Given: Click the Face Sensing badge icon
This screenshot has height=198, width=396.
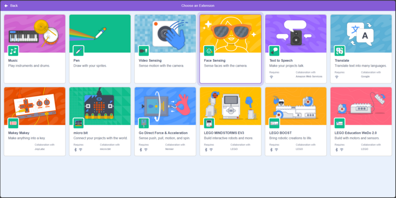Looking at the screenshot, I should 209,51.
